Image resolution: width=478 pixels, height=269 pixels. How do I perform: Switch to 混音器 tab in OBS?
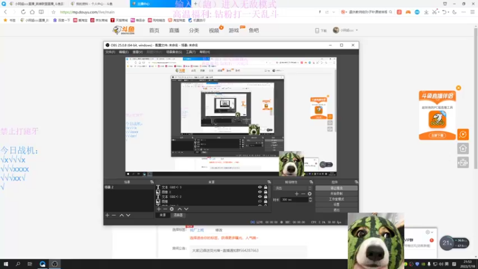pyautogui.click(x=178, y=215)
